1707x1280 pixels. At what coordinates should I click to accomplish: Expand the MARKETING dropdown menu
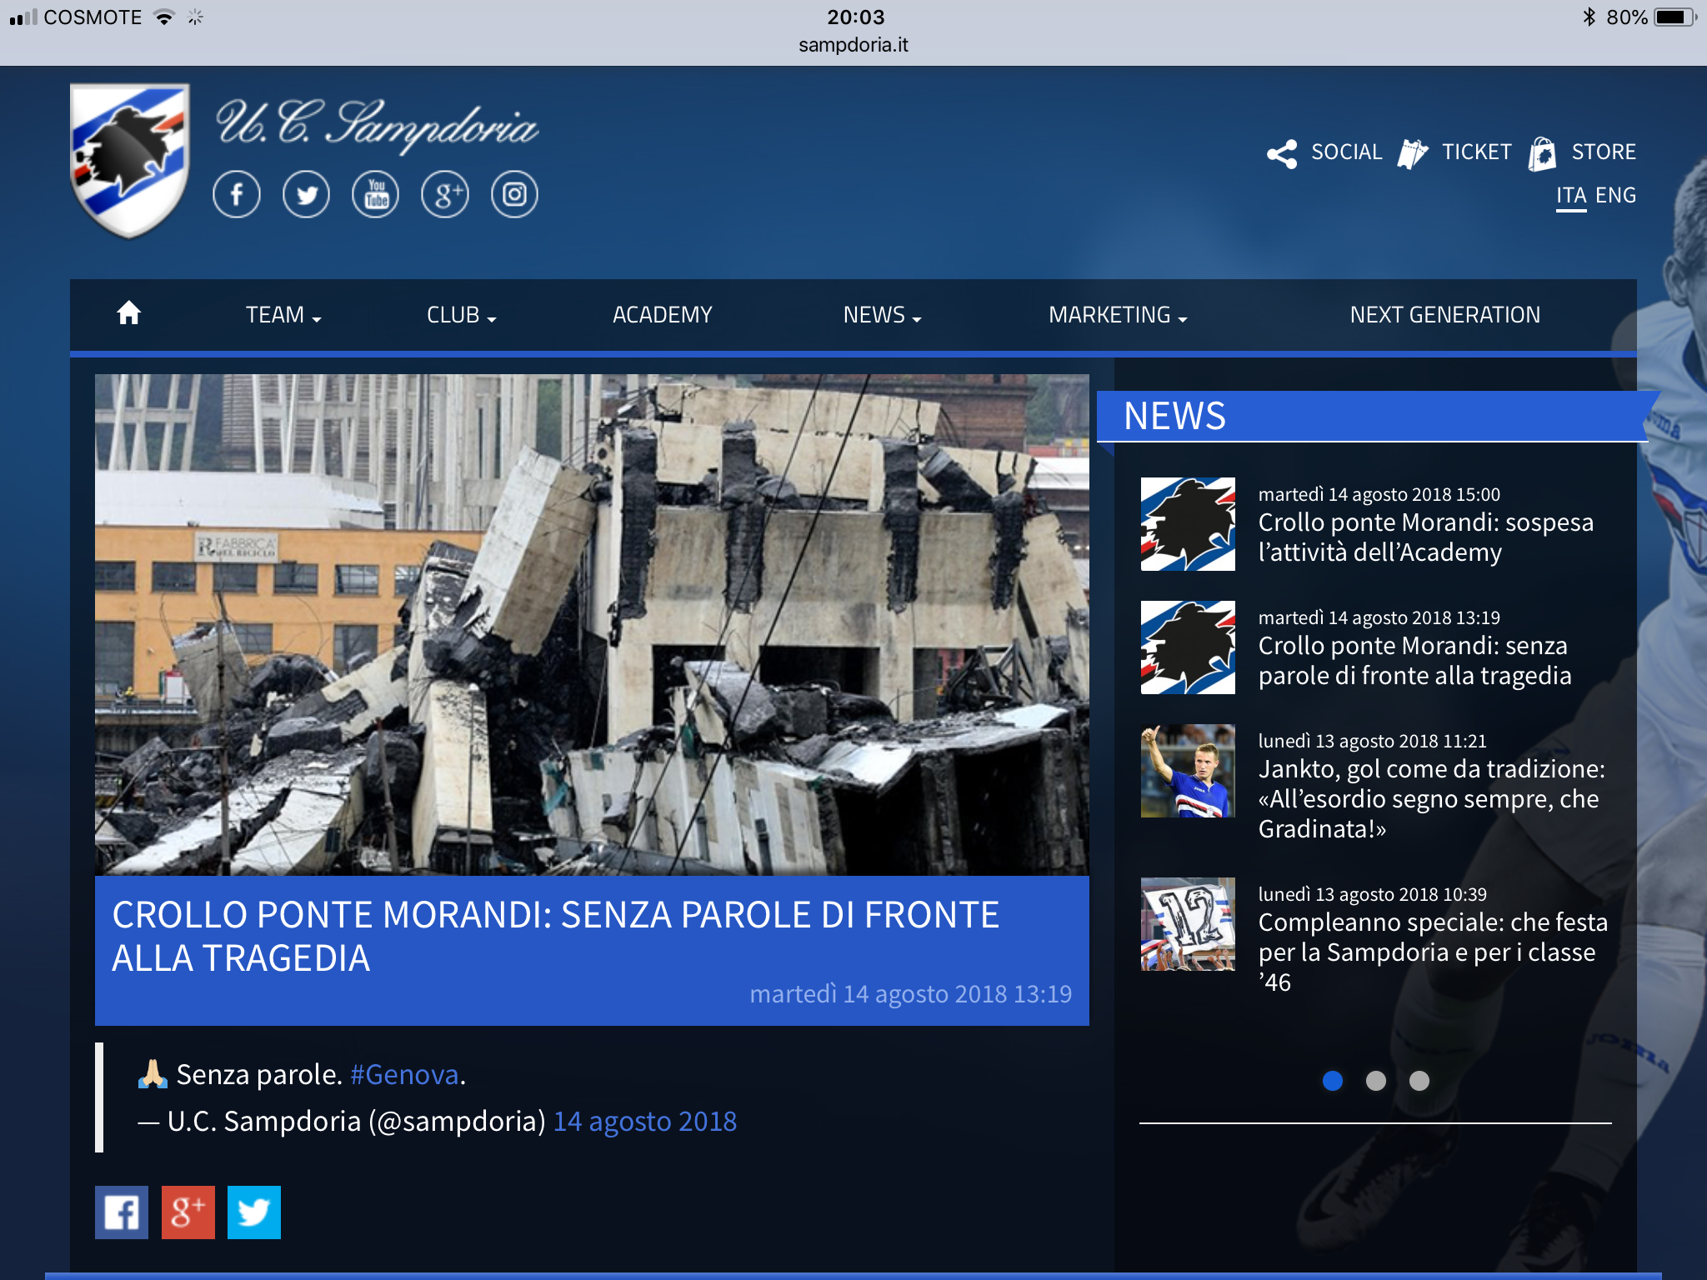coord(1117,315)
